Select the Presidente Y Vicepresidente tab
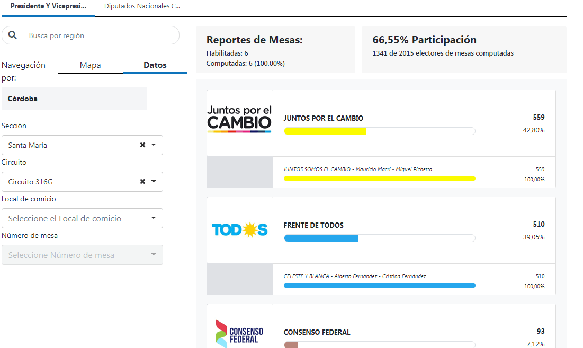This screenshot has height=348, width=583. coord(48,6)
